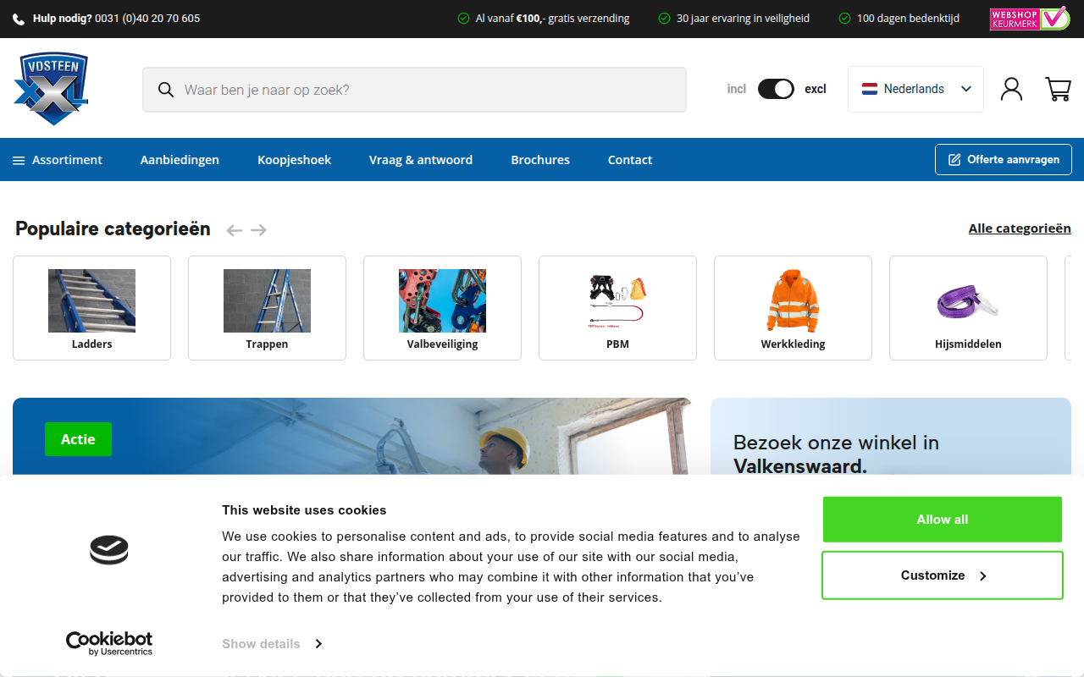Open the Brochures page
The width and height of the screenshot is (1084, 677).
(x=540, y=160)
